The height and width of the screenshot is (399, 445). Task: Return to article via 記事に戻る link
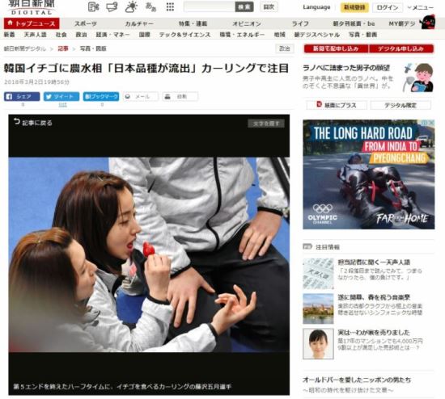(x=33, y=123)
